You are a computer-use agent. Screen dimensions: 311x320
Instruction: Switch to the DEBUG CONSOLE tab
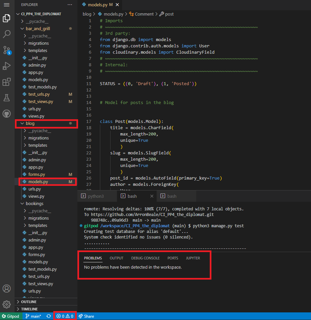click(145, 258)
